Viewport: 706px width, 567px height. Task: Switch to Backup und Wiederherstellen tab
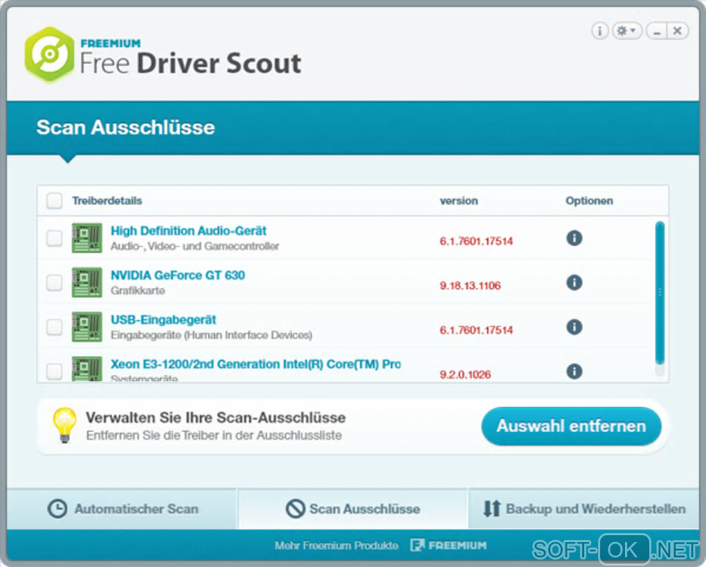(584, 509)
